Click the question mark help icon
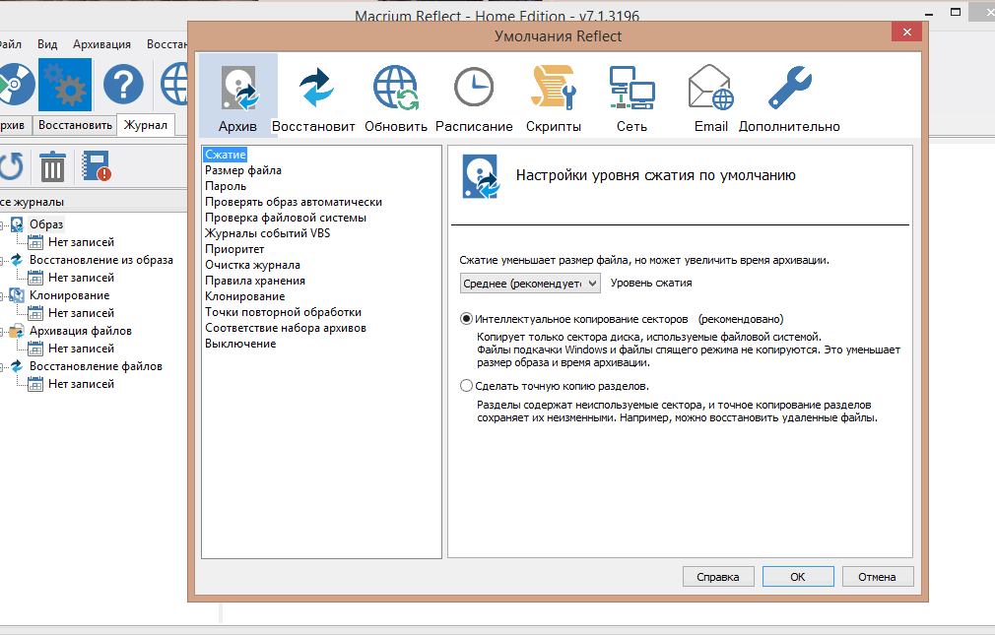The height and width of the screenshot is (635, 995). 123,84
